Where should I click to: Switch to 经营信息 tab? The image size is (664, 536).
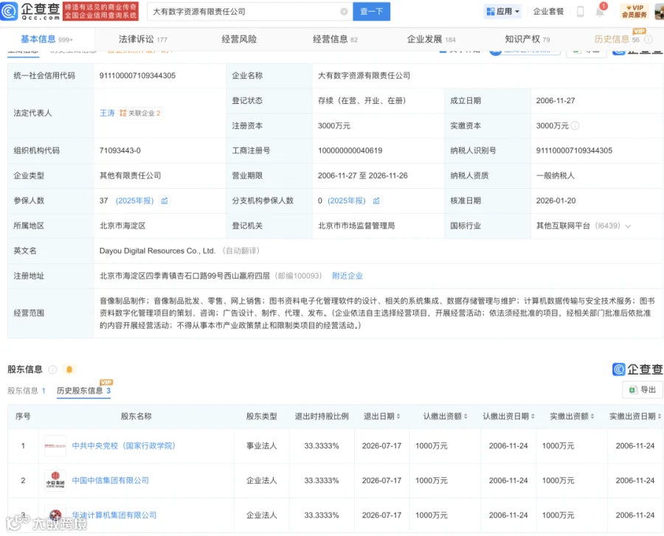click(335, 39)
